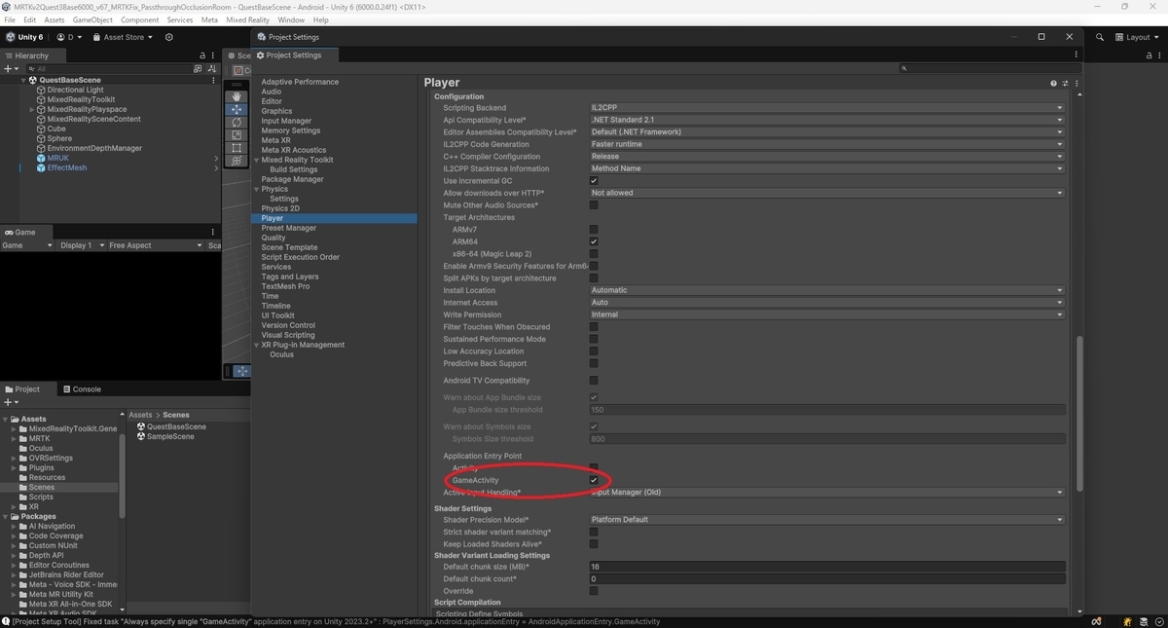Image resolution: width=1168 pixels, height=628 pixels.
Task: Enable the ARMv7 architecture checkbox
Action: [x=594, y=230]
